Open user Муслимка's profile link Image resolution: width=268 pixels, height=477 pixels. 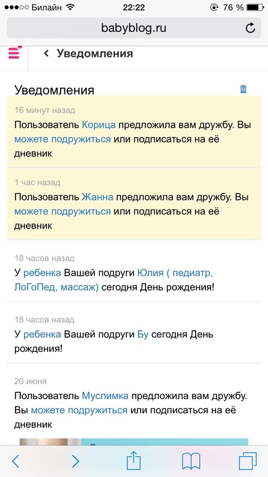(105, 396)
